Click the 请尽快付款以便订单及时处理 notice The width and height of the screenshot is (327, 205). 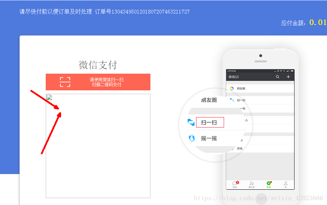55,11
